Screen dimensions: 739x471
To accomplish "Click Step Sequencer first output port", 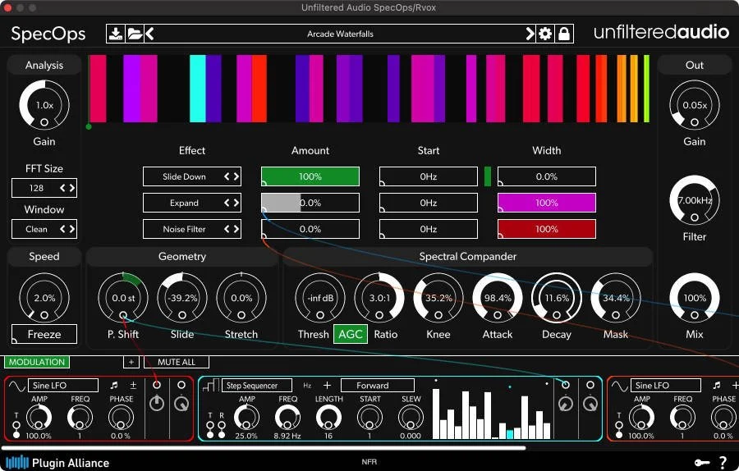I will coord(566,385).
